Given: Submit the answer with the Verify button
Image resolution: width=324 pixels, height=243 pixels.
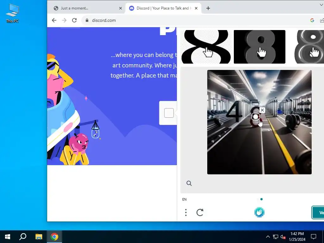Looking at the screenshot, I should (x=318, y=212).
